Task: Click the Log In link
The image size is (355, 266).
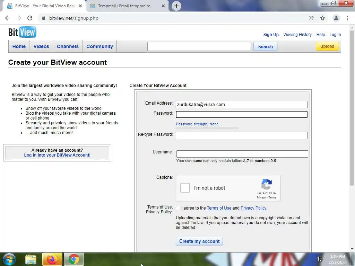Action: click(x=335, y=35)
